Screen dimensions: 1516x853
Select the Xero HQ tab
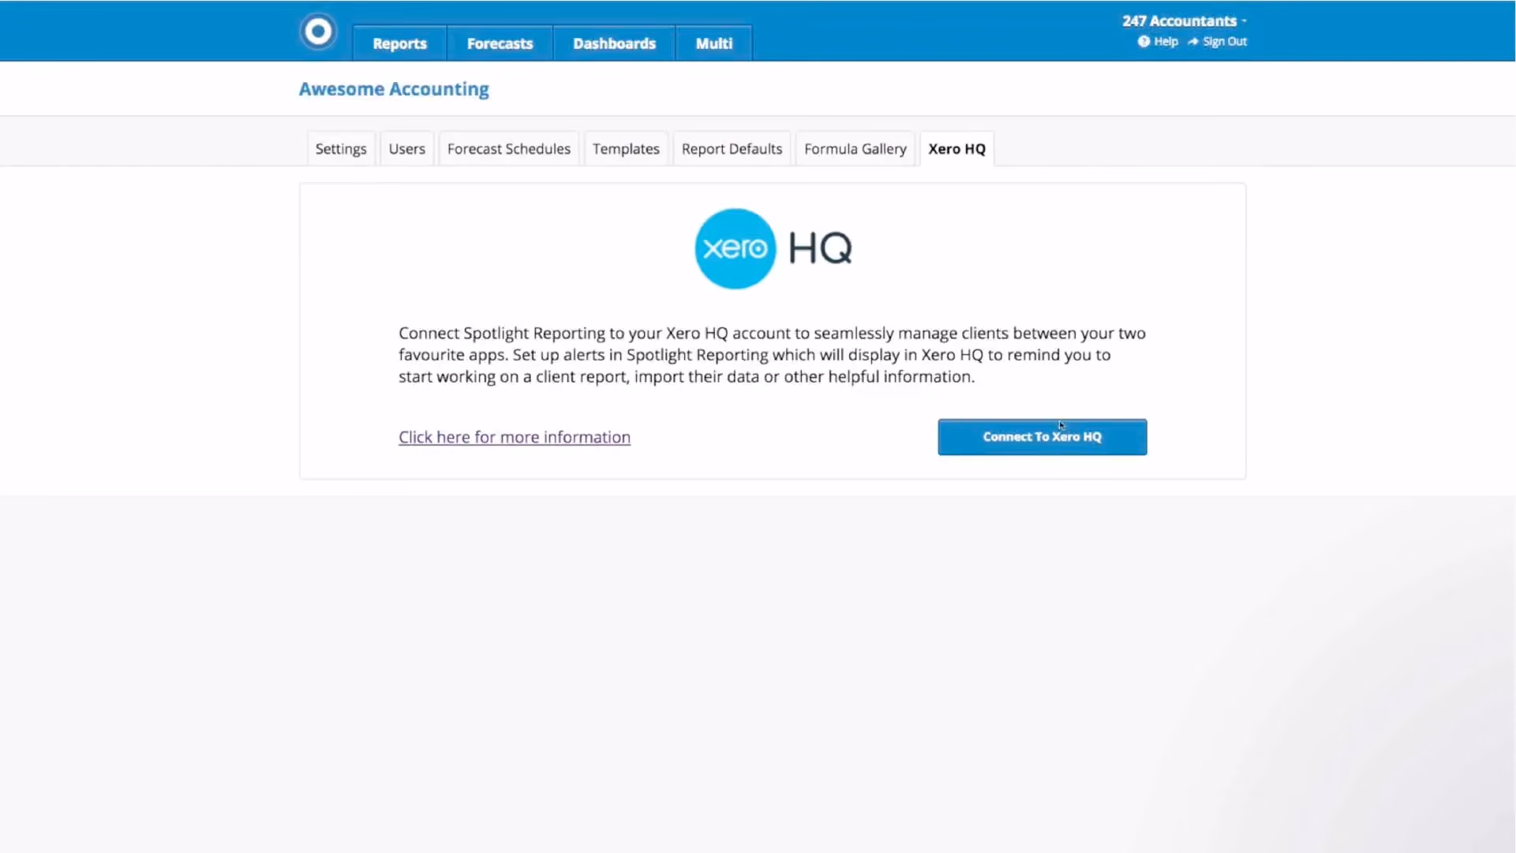pyautogui.click(x=956, y=149)
